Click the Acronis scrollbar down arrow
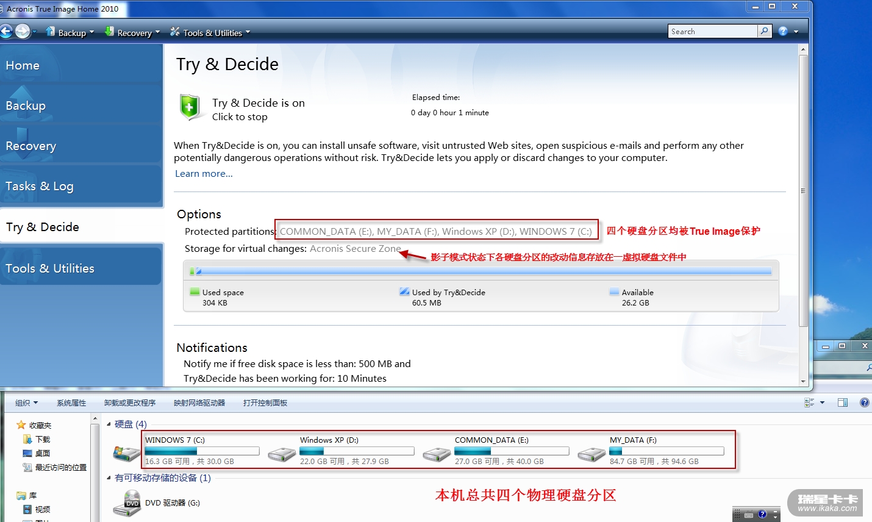Image resolution: width=872 pixels, height=522 pixels. tap(803, 381)
